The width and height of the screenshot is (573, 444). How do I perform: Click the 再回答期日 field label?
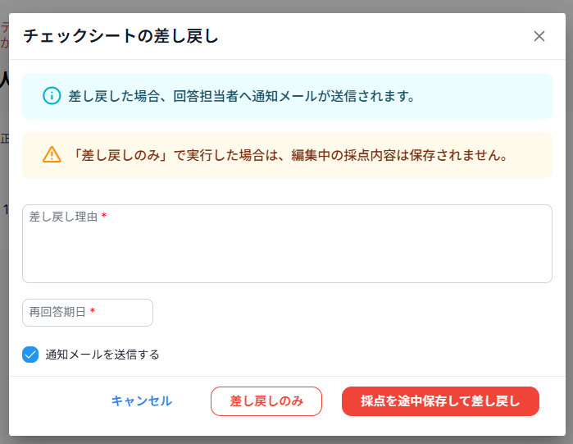coord(57,312)
